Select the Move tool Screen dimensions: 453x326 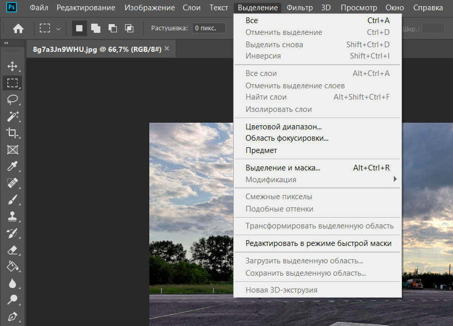12,66
